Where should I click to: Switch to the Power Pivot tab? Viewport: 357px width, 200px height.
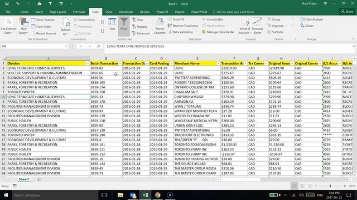click(x=199, y=12)
